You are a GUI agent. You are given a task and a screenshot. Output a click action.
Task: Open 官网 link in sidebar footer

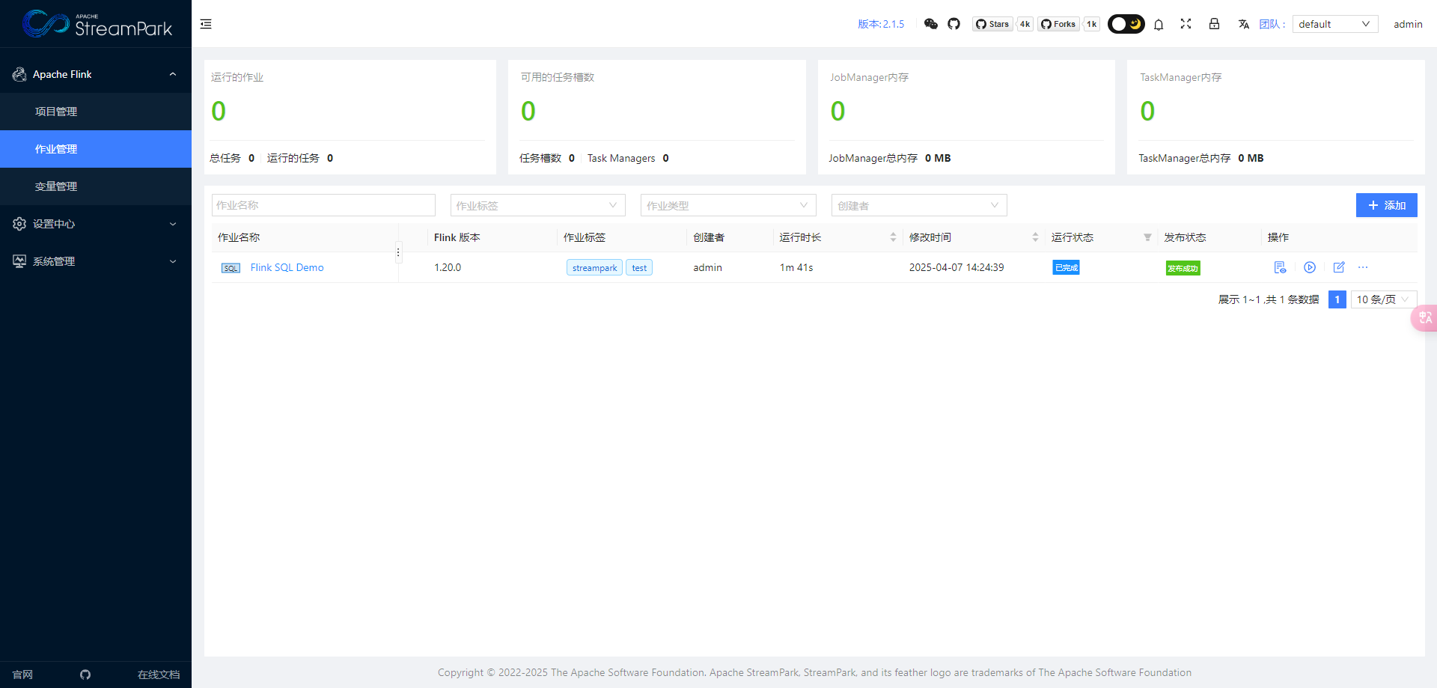point(22,675)
